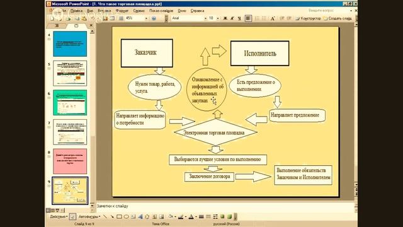The height and width of the screenshot is (227, 403).
Task: Expand drawing toolbar options arrow
Action: pos(236,217)
